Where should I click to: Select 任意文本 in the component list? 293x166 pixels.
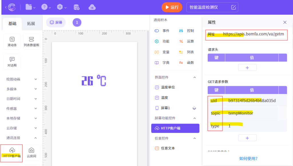click(175, 148)
